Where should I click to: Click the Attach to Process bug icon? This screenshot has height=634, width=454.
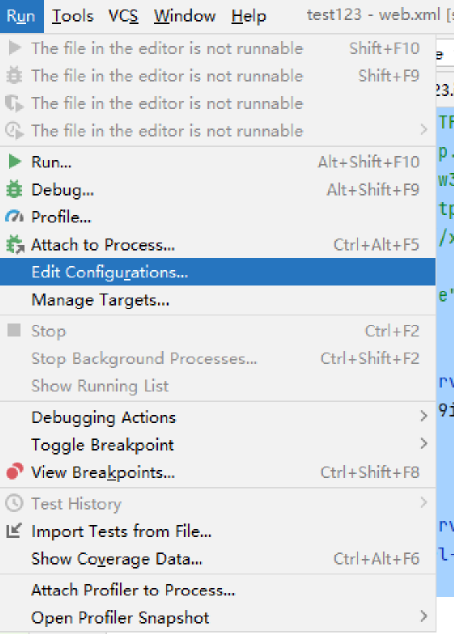(15, 244)
